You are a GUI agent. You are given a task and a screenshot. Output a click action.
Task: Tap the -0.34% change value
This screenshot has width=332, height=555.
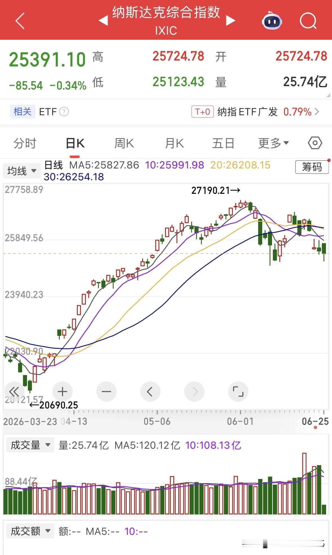point(68,86)
